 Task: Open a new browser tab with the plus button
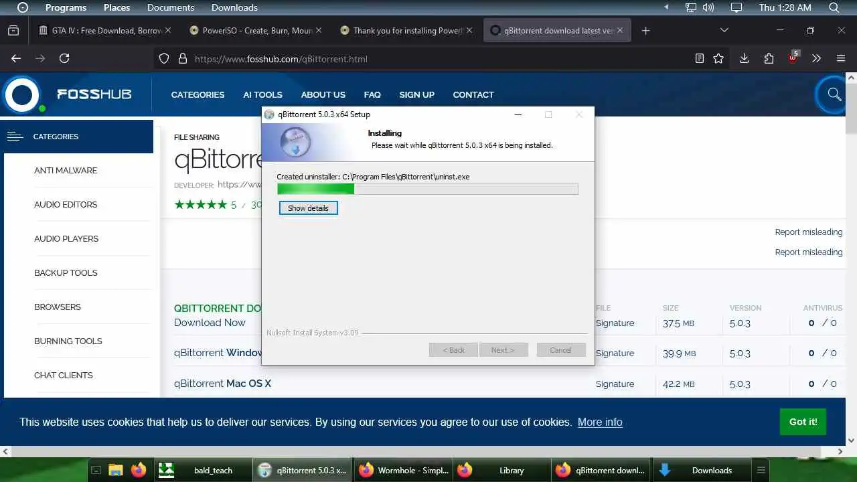coord(645,30)
